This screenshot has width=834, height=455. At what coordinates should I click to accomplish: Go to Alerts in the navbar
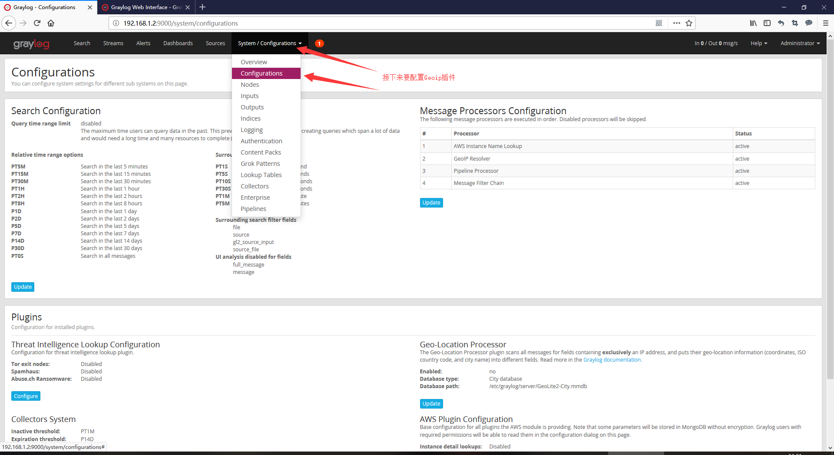coord(143,43)
